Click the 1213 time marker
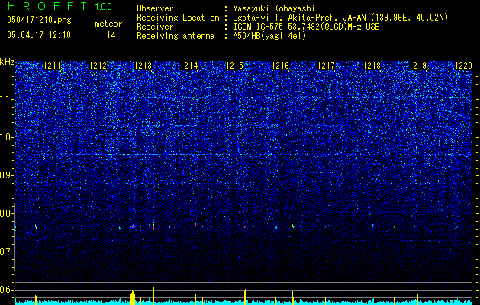480x305 pixels. [x=143, y=66]
